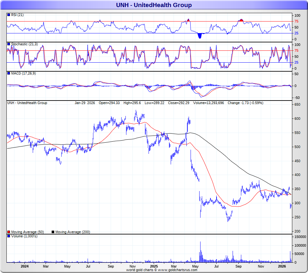Viewport: 308px width, 273px height.
Task: Click the Volume=13,293,696 readout
Action: [x=209, y=103]
